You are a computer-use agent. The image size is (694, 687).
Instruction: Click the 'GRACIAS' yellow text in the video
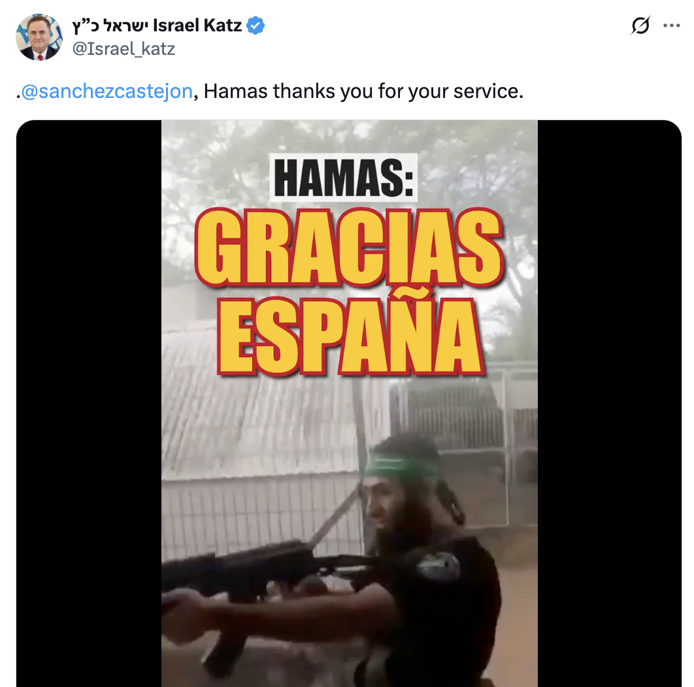tap(349, 248)
